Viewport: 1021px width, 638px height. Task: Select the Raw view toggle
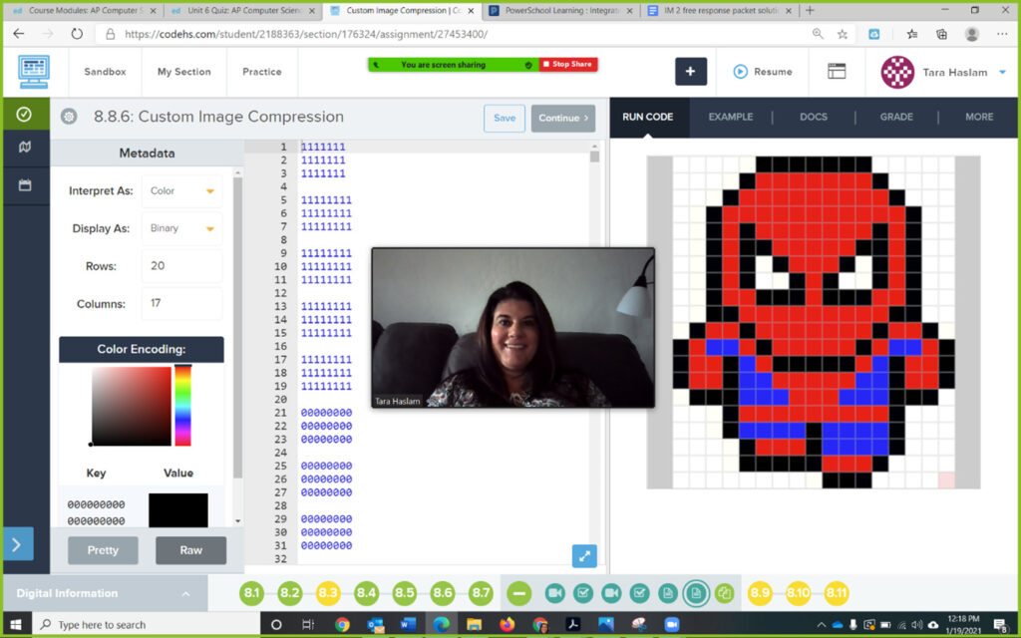(x=190, y=550)
